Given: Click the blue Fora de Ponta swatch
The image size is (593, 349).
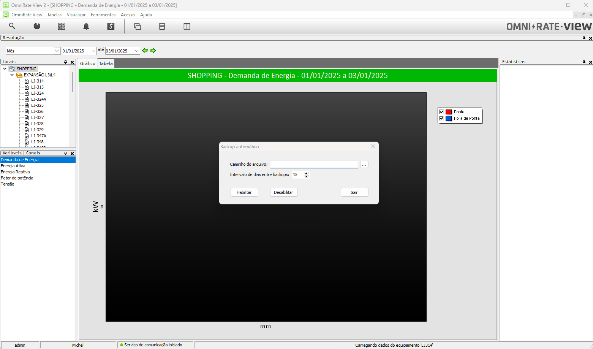Looking at the screenshot, I should (449, 118).
